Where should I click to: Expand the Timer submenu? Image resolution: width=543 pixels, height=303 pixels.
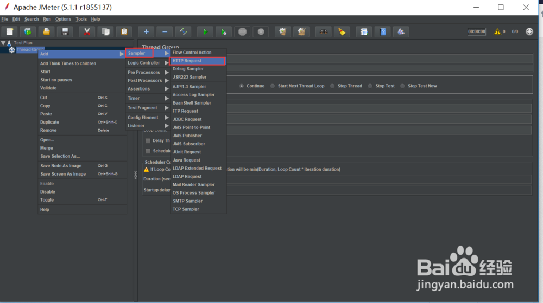148,99
